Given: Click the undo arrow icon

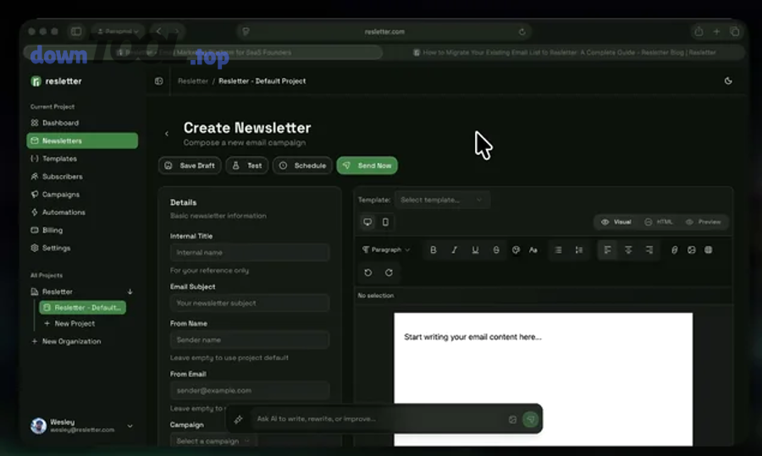Looking at the screenshot, I should click(x=367, y=272).
